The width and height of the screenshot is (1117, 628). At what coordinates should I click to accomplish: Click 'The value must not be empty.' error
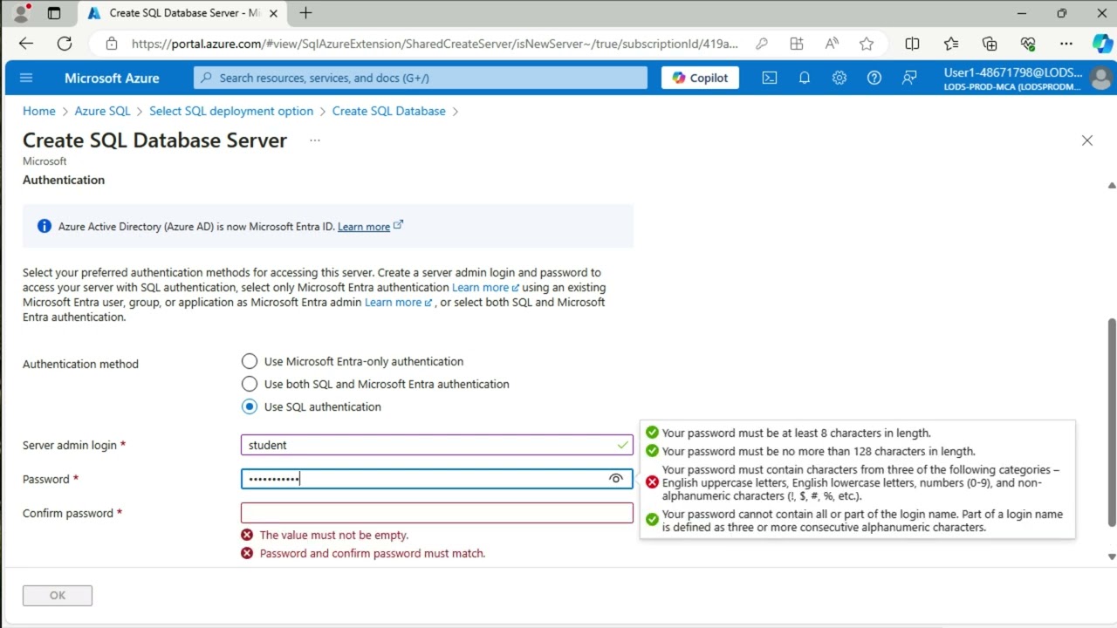coord(334,536)
